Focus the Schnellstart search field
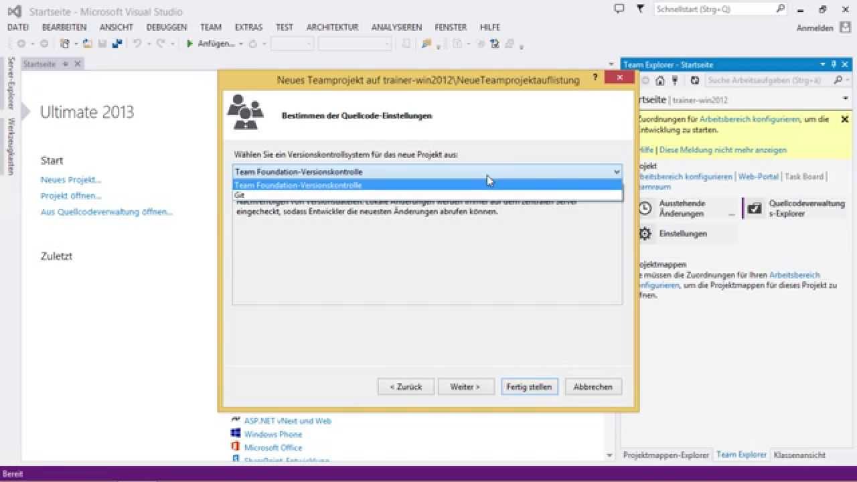 point(714,9)
